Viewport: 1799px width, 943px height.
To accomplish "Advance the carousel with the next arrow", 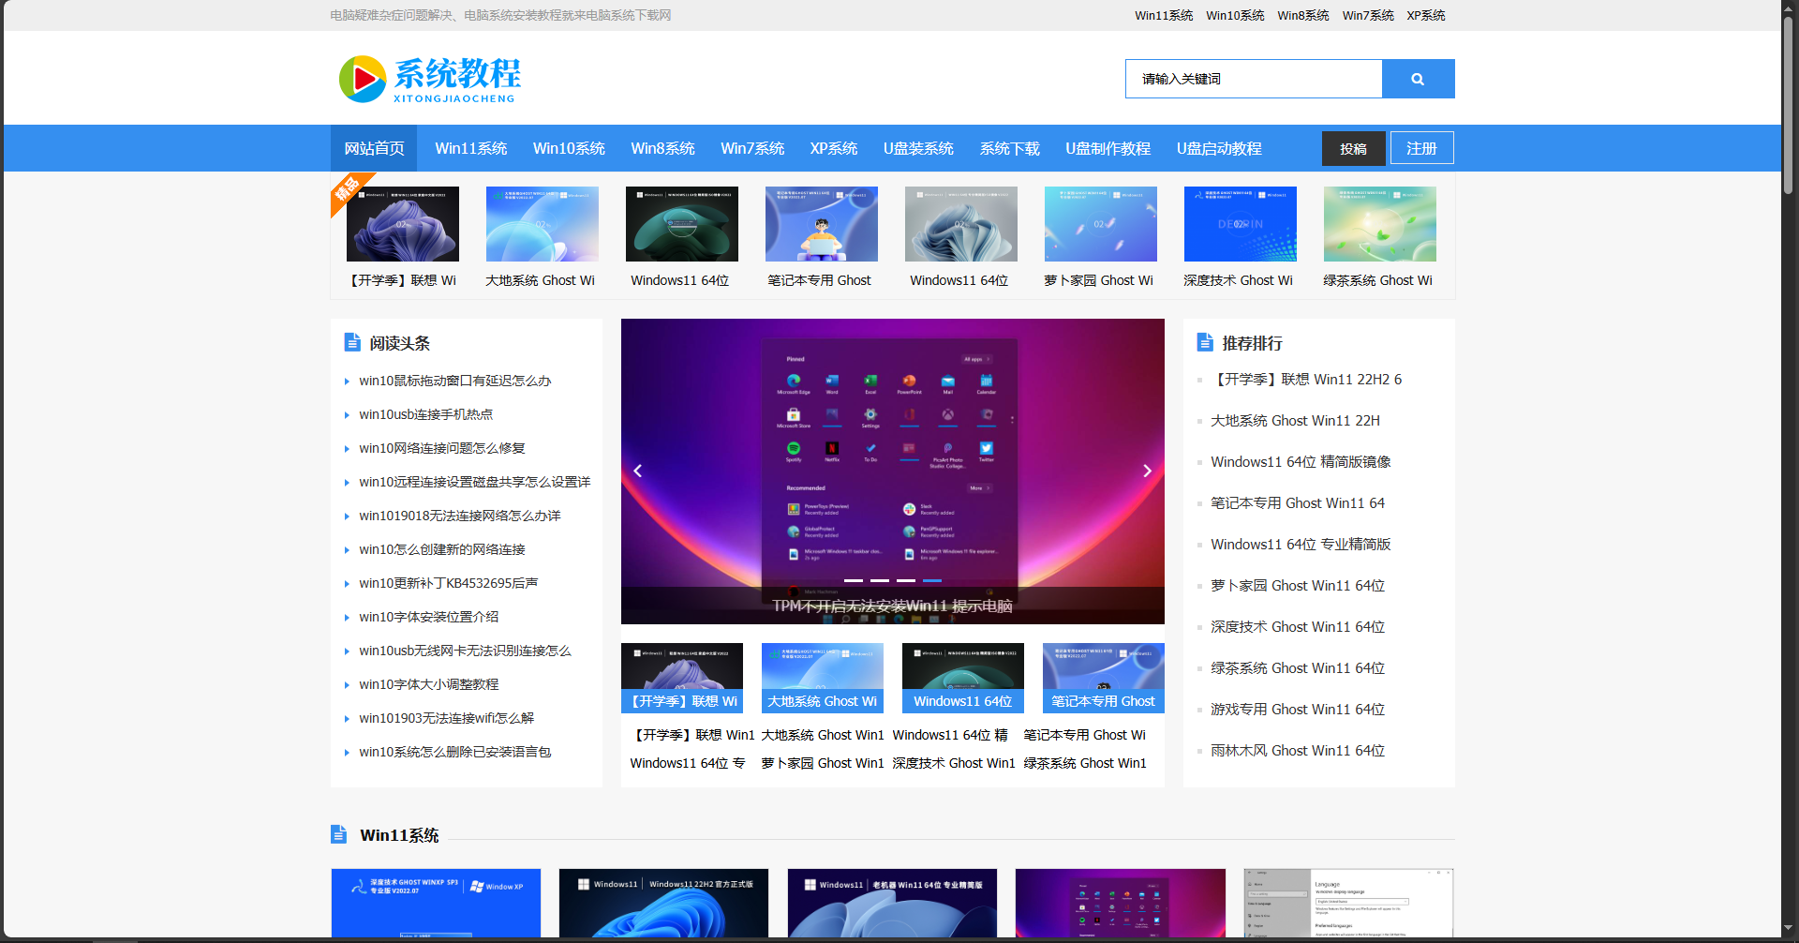I will click(1147, 471).
